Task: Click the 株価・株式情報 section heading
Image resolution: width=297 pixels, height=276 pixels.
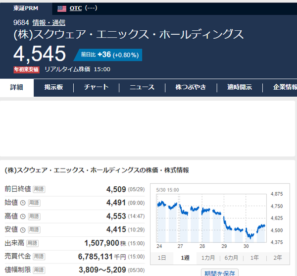Action: tap(97, 170)
